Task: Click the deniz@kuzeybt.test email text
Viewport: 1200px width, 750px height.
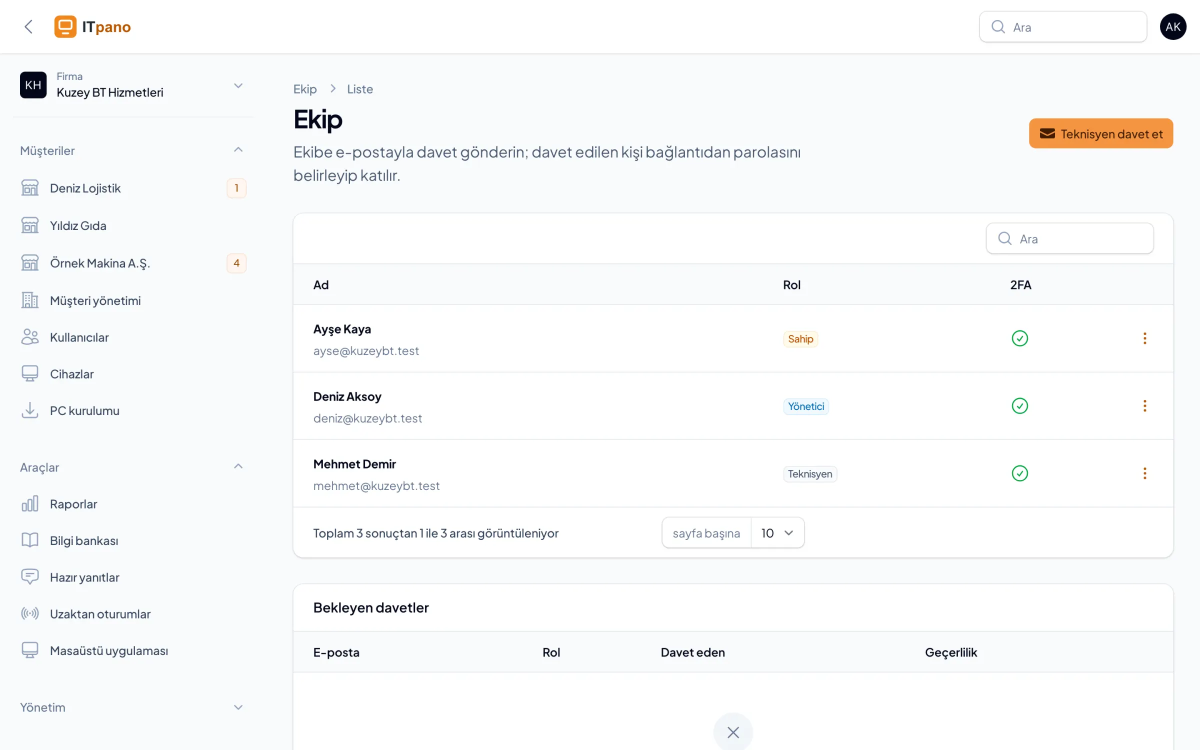Action: (367, 418)
